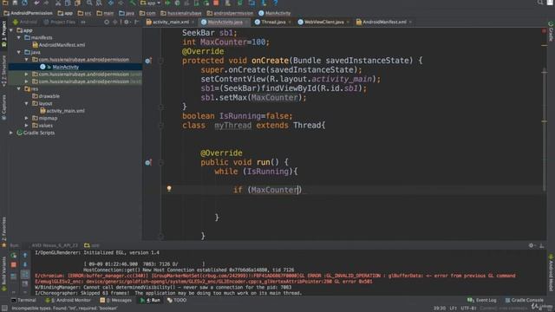Click the project panel settings gear
The width and height of the screenshot is (555, 312).
(127, 22)
